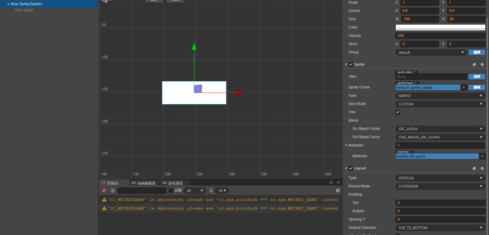Collapse the New Sprite(Splash) tree node
Viewport: 489px width, 235px height.
[x=8, y=4]
